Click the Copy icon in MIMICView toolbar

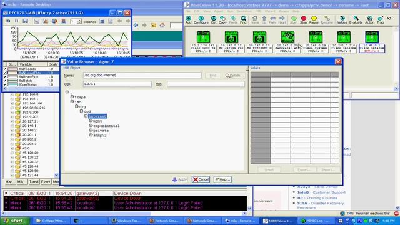coord(222,19)
